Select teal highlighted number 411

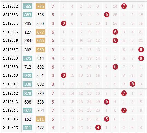[x=28, y=128]
